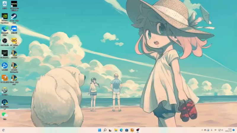Image resolution: width=237 pixels, height=133 pixels.
Task: Select the Predator desktop shortcut
Action: (5, 54)
